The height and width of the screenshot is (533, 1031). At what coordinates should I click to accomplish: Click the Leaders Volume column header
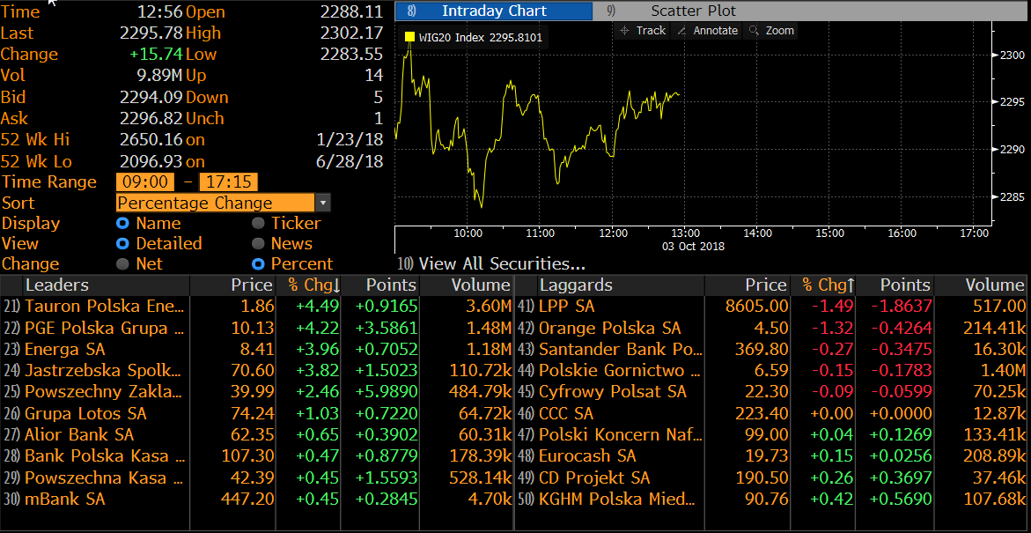(480, 285)
